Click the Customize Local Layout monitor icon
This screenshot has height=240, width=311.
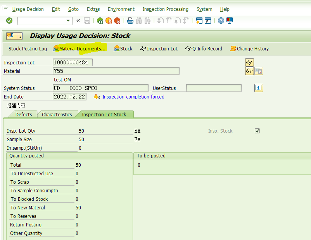(230, 21)
